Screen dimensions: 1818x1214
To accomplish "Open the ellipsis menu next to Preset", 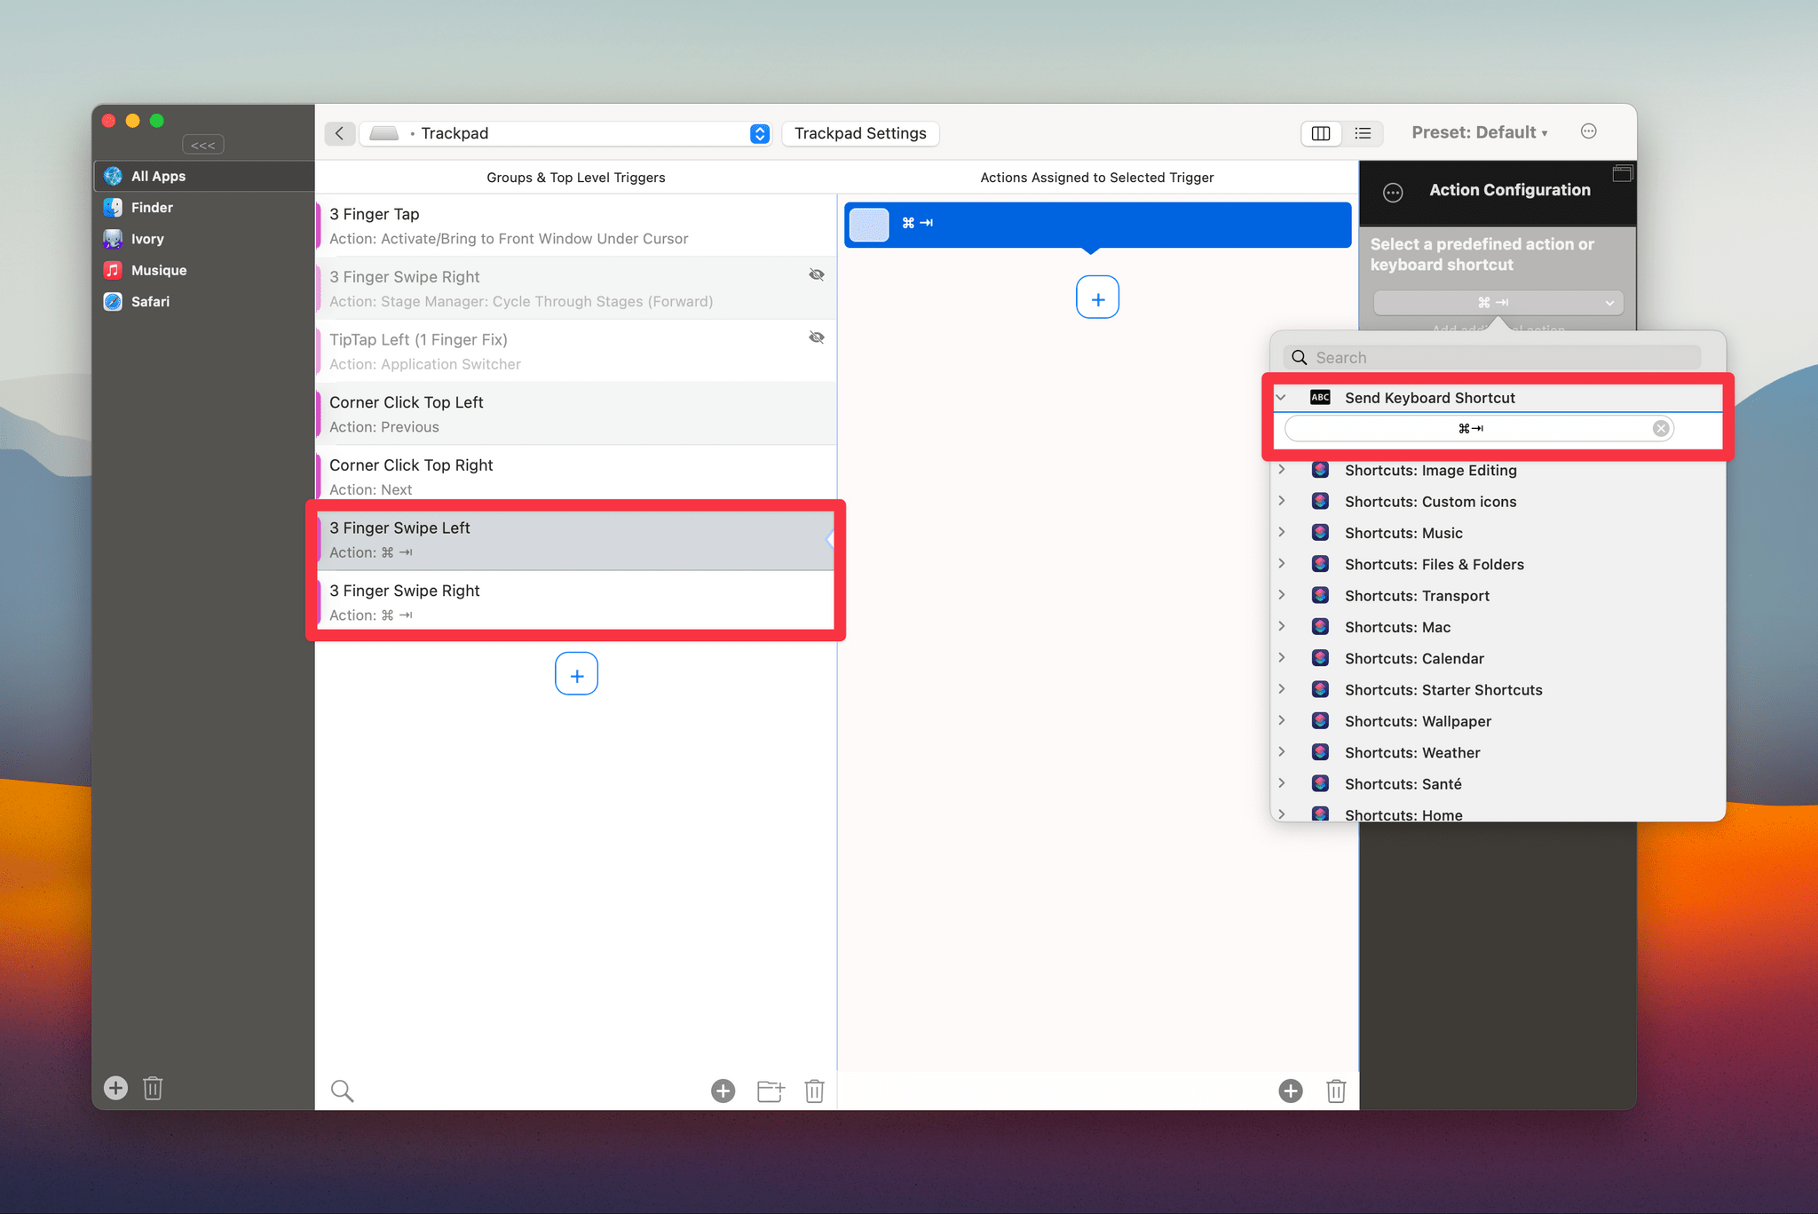I will click(x=1589, y=131).
